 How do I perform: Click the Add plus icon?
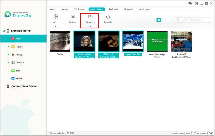point(55,17)
